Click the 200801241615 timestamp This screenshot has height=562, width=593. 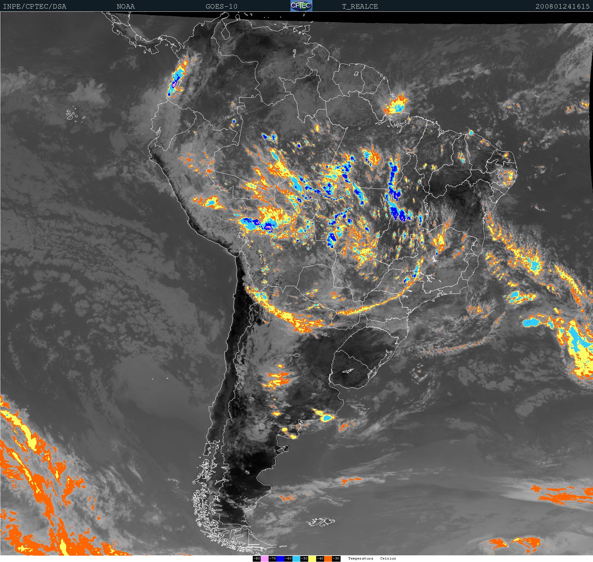(563, 6)
